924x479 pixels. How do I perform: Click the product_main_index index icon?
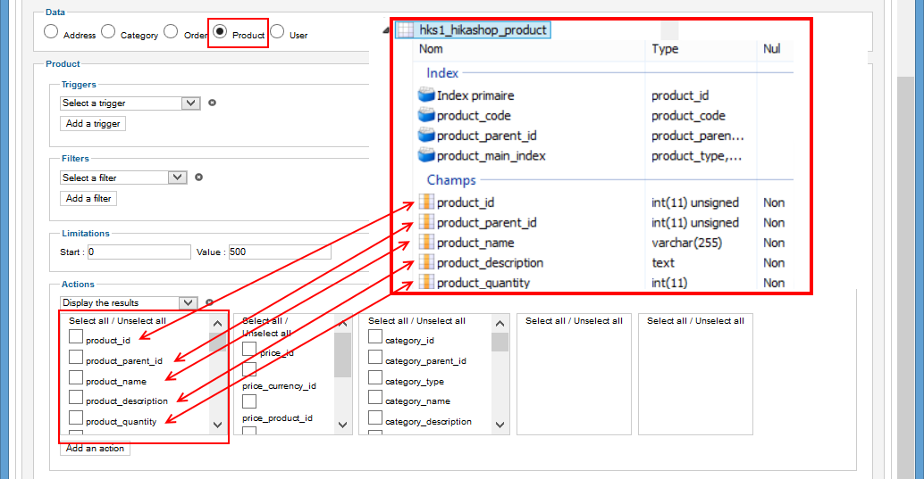[x=426, y=155]
